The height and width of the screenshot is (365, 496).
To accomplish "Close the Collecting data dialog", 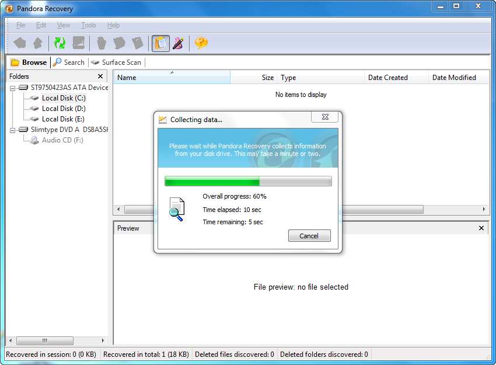I will pos(325,117).
